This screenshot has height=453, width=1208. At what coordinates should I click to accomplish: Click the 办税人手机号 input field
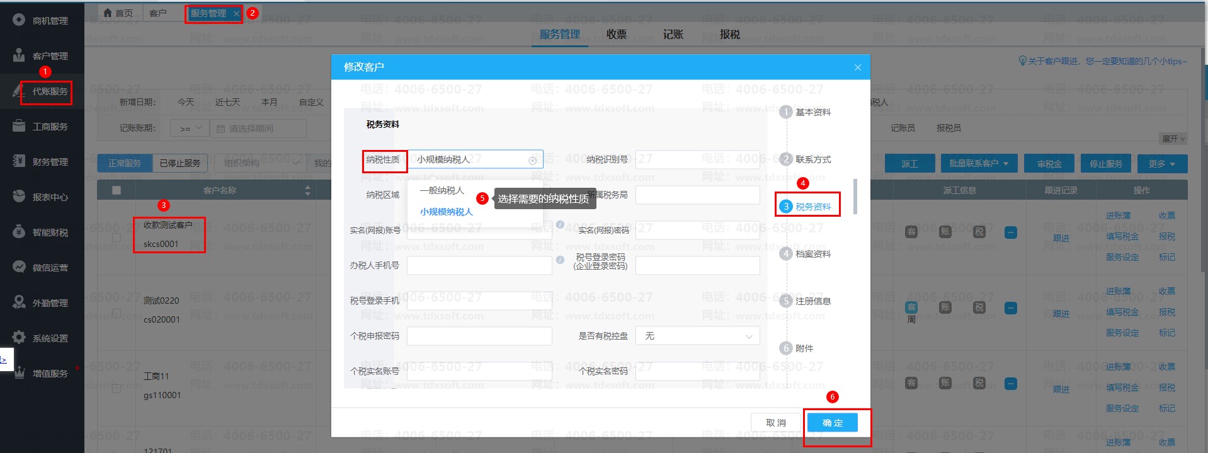[479, 266]
